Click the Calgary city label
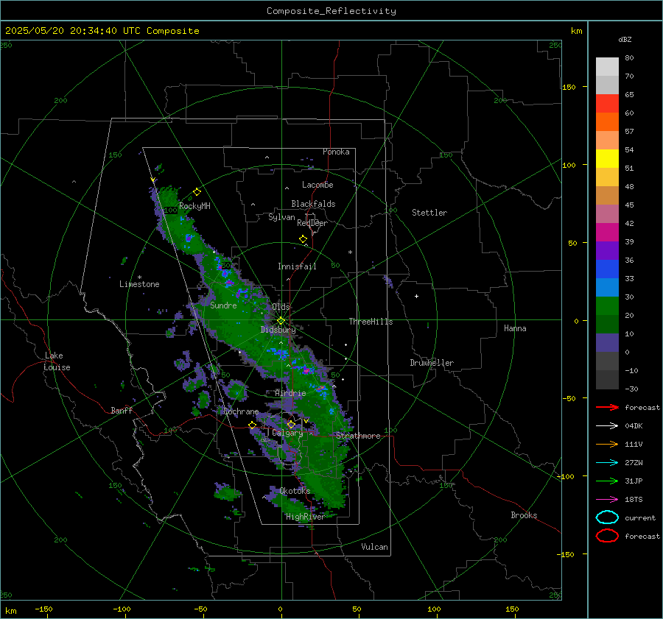Viewport: 663px width, 619px height. click(x=287, y=433)
